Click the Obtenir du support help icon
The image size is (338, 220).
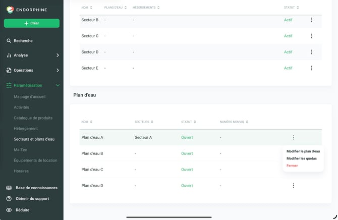point(9,199)
